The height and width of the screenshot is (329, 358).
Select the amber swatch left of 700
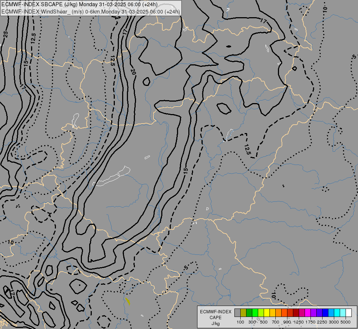272,313
